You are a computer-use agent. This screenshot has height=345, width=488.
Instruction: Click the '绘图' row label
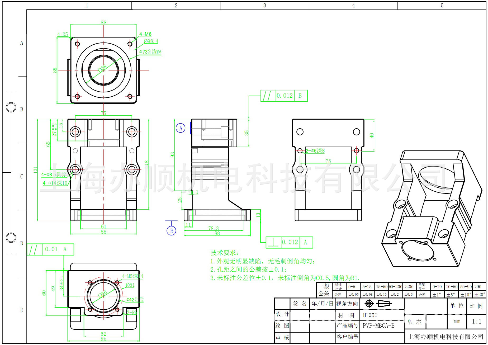282,326
